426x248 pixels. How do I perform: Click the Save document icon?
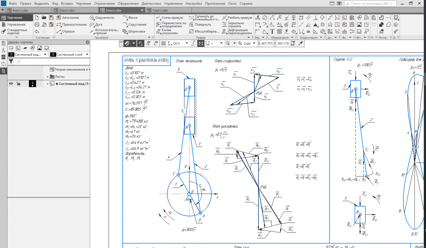pos(51,18)
